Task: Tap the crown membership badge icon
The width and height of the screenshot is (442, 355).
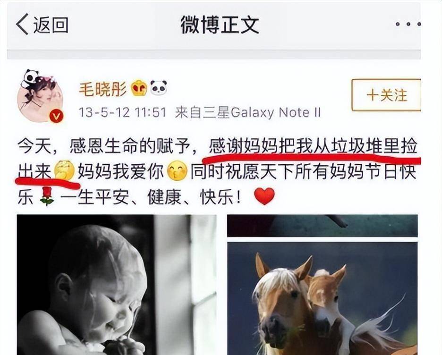Action: (139, 88)
